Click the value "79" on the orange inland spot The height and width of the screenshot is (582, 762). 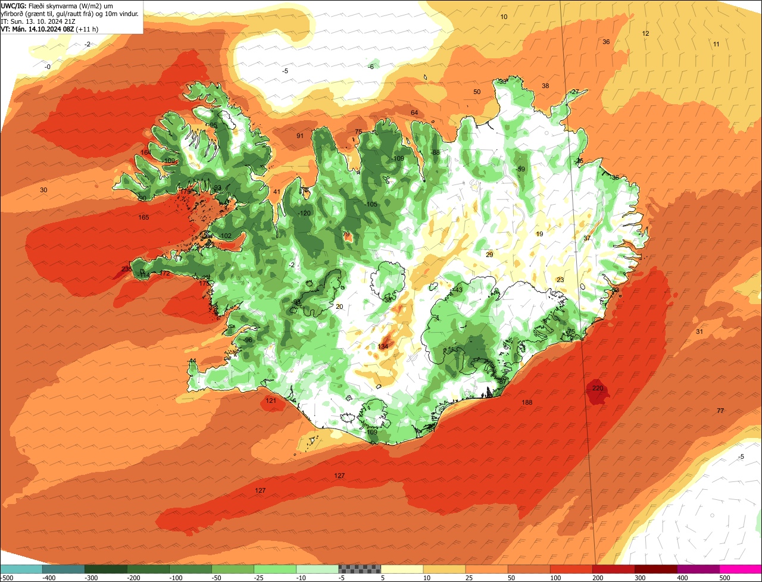click(346, 234)
